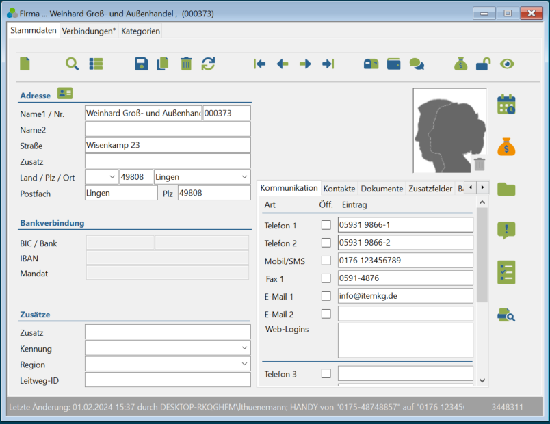Check the Öff. box for Mobil/SMS
550x424 pixels.
pos(326,261)
